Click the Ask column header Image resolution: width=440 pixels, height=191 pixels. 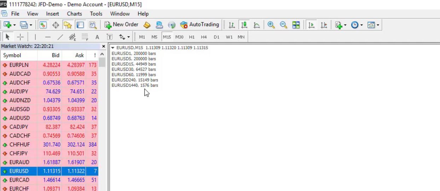click(x=74, y=55)
